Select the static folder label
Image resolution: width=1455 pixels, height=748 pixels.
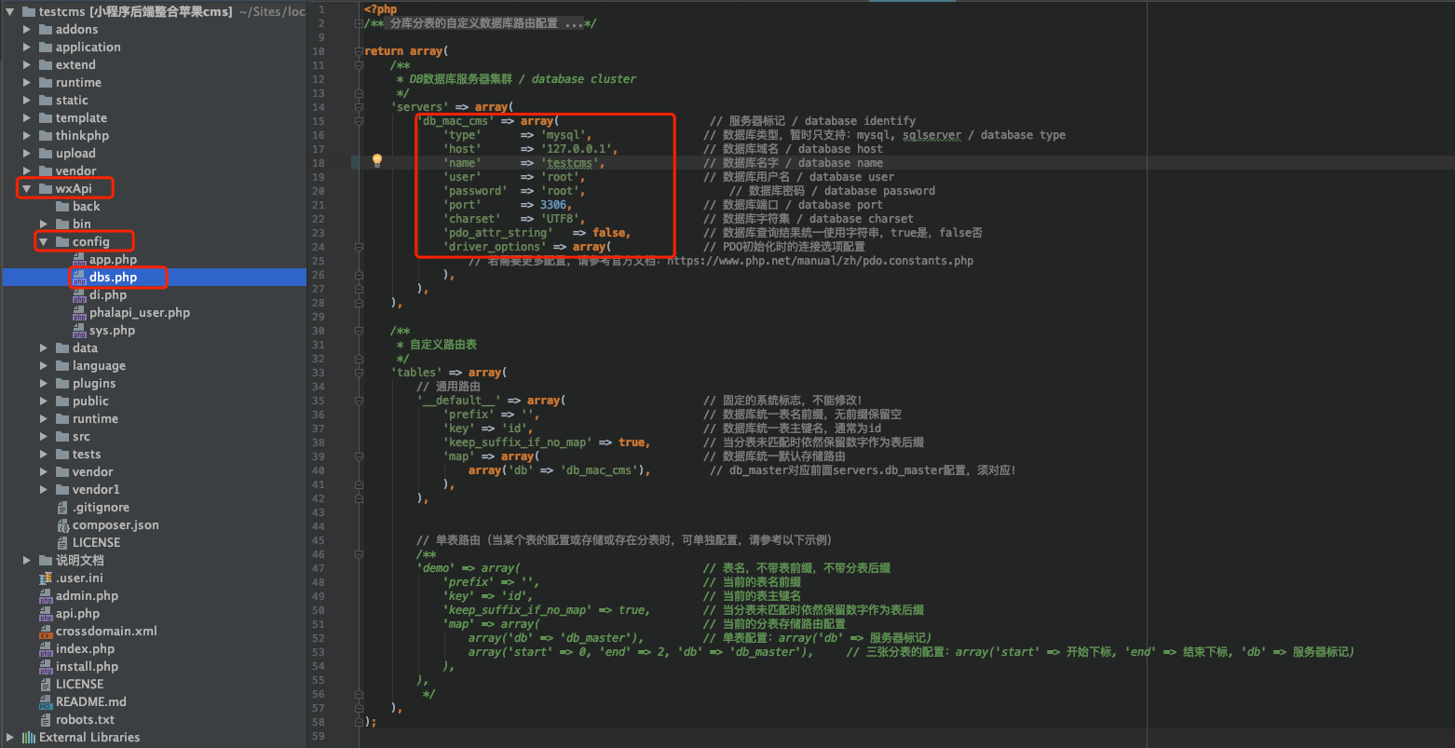pos(72,101)
